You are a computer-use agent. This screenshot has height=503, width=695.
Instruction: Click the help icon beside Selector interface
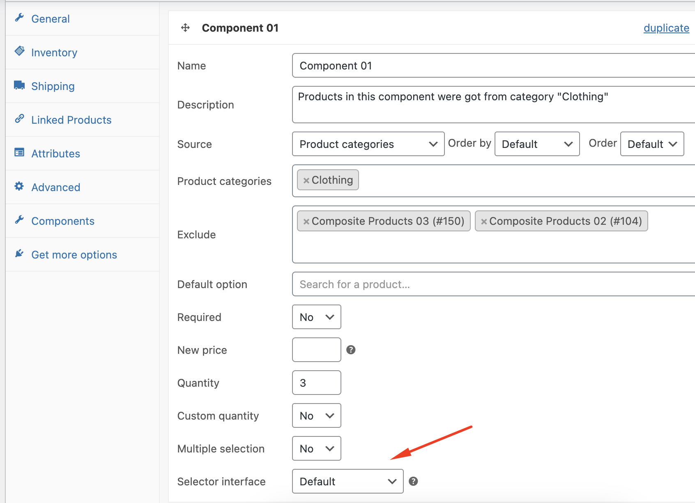pos(413,481)
